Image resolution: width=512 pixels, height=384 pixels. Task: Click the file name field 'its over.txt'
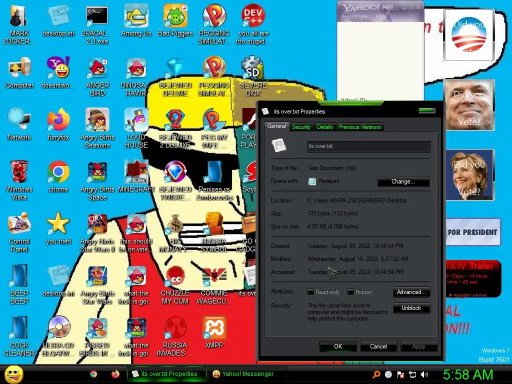(x=368, y=146)
